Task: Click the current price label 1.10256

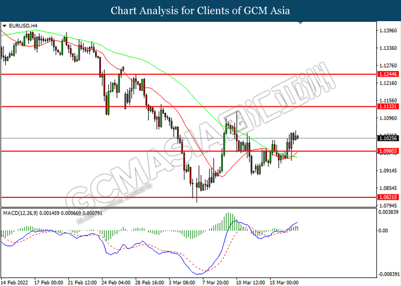Action: click(x=388, y=138)
